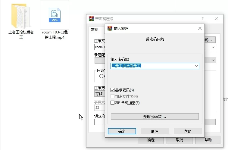Close the 输入密码 dialog
The height and width of the screenshot is (150, 228).
click(x=200, y=28)
